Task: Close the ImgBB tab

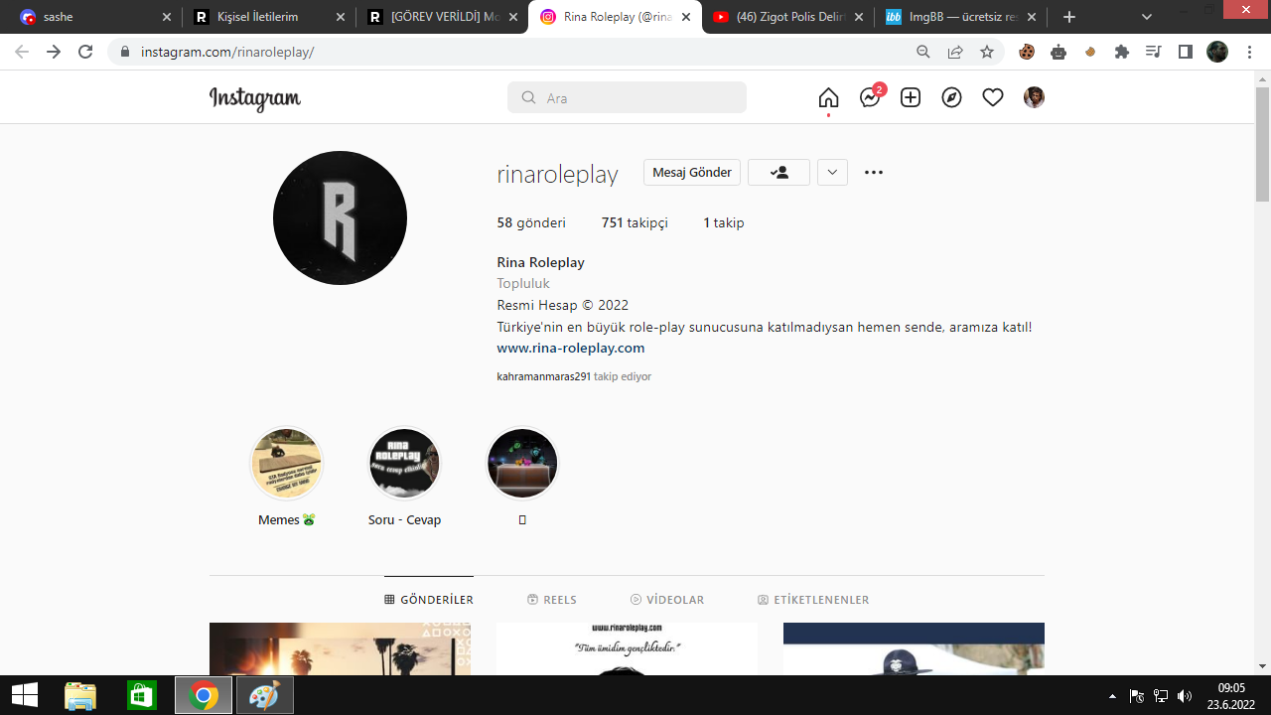Action: click(x=1032, y=17)
